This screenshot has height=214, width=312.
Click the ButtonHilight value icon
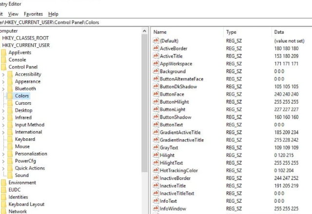[156, 101]
